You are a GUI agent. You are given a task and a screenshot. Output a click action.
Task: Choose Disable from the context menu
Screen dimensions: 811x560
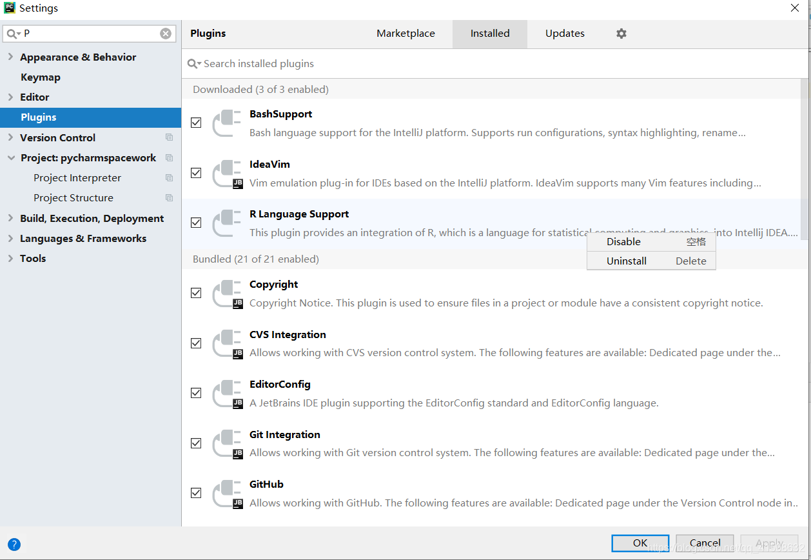[651, 242]
